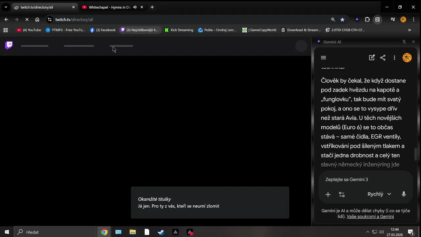The height and width of the screenshot is (237, 421).
Task: Open the Gemini extension icon in toolbar
Action: [x=357, y=19]
